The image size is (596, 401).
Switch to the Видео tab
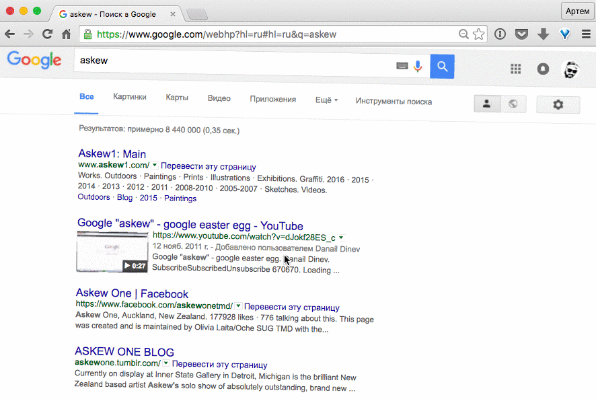[x=219, y=98]
